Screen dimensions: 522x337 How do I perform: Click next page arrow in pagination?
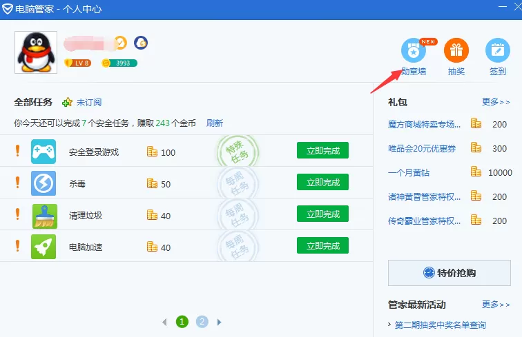(219, 322)
